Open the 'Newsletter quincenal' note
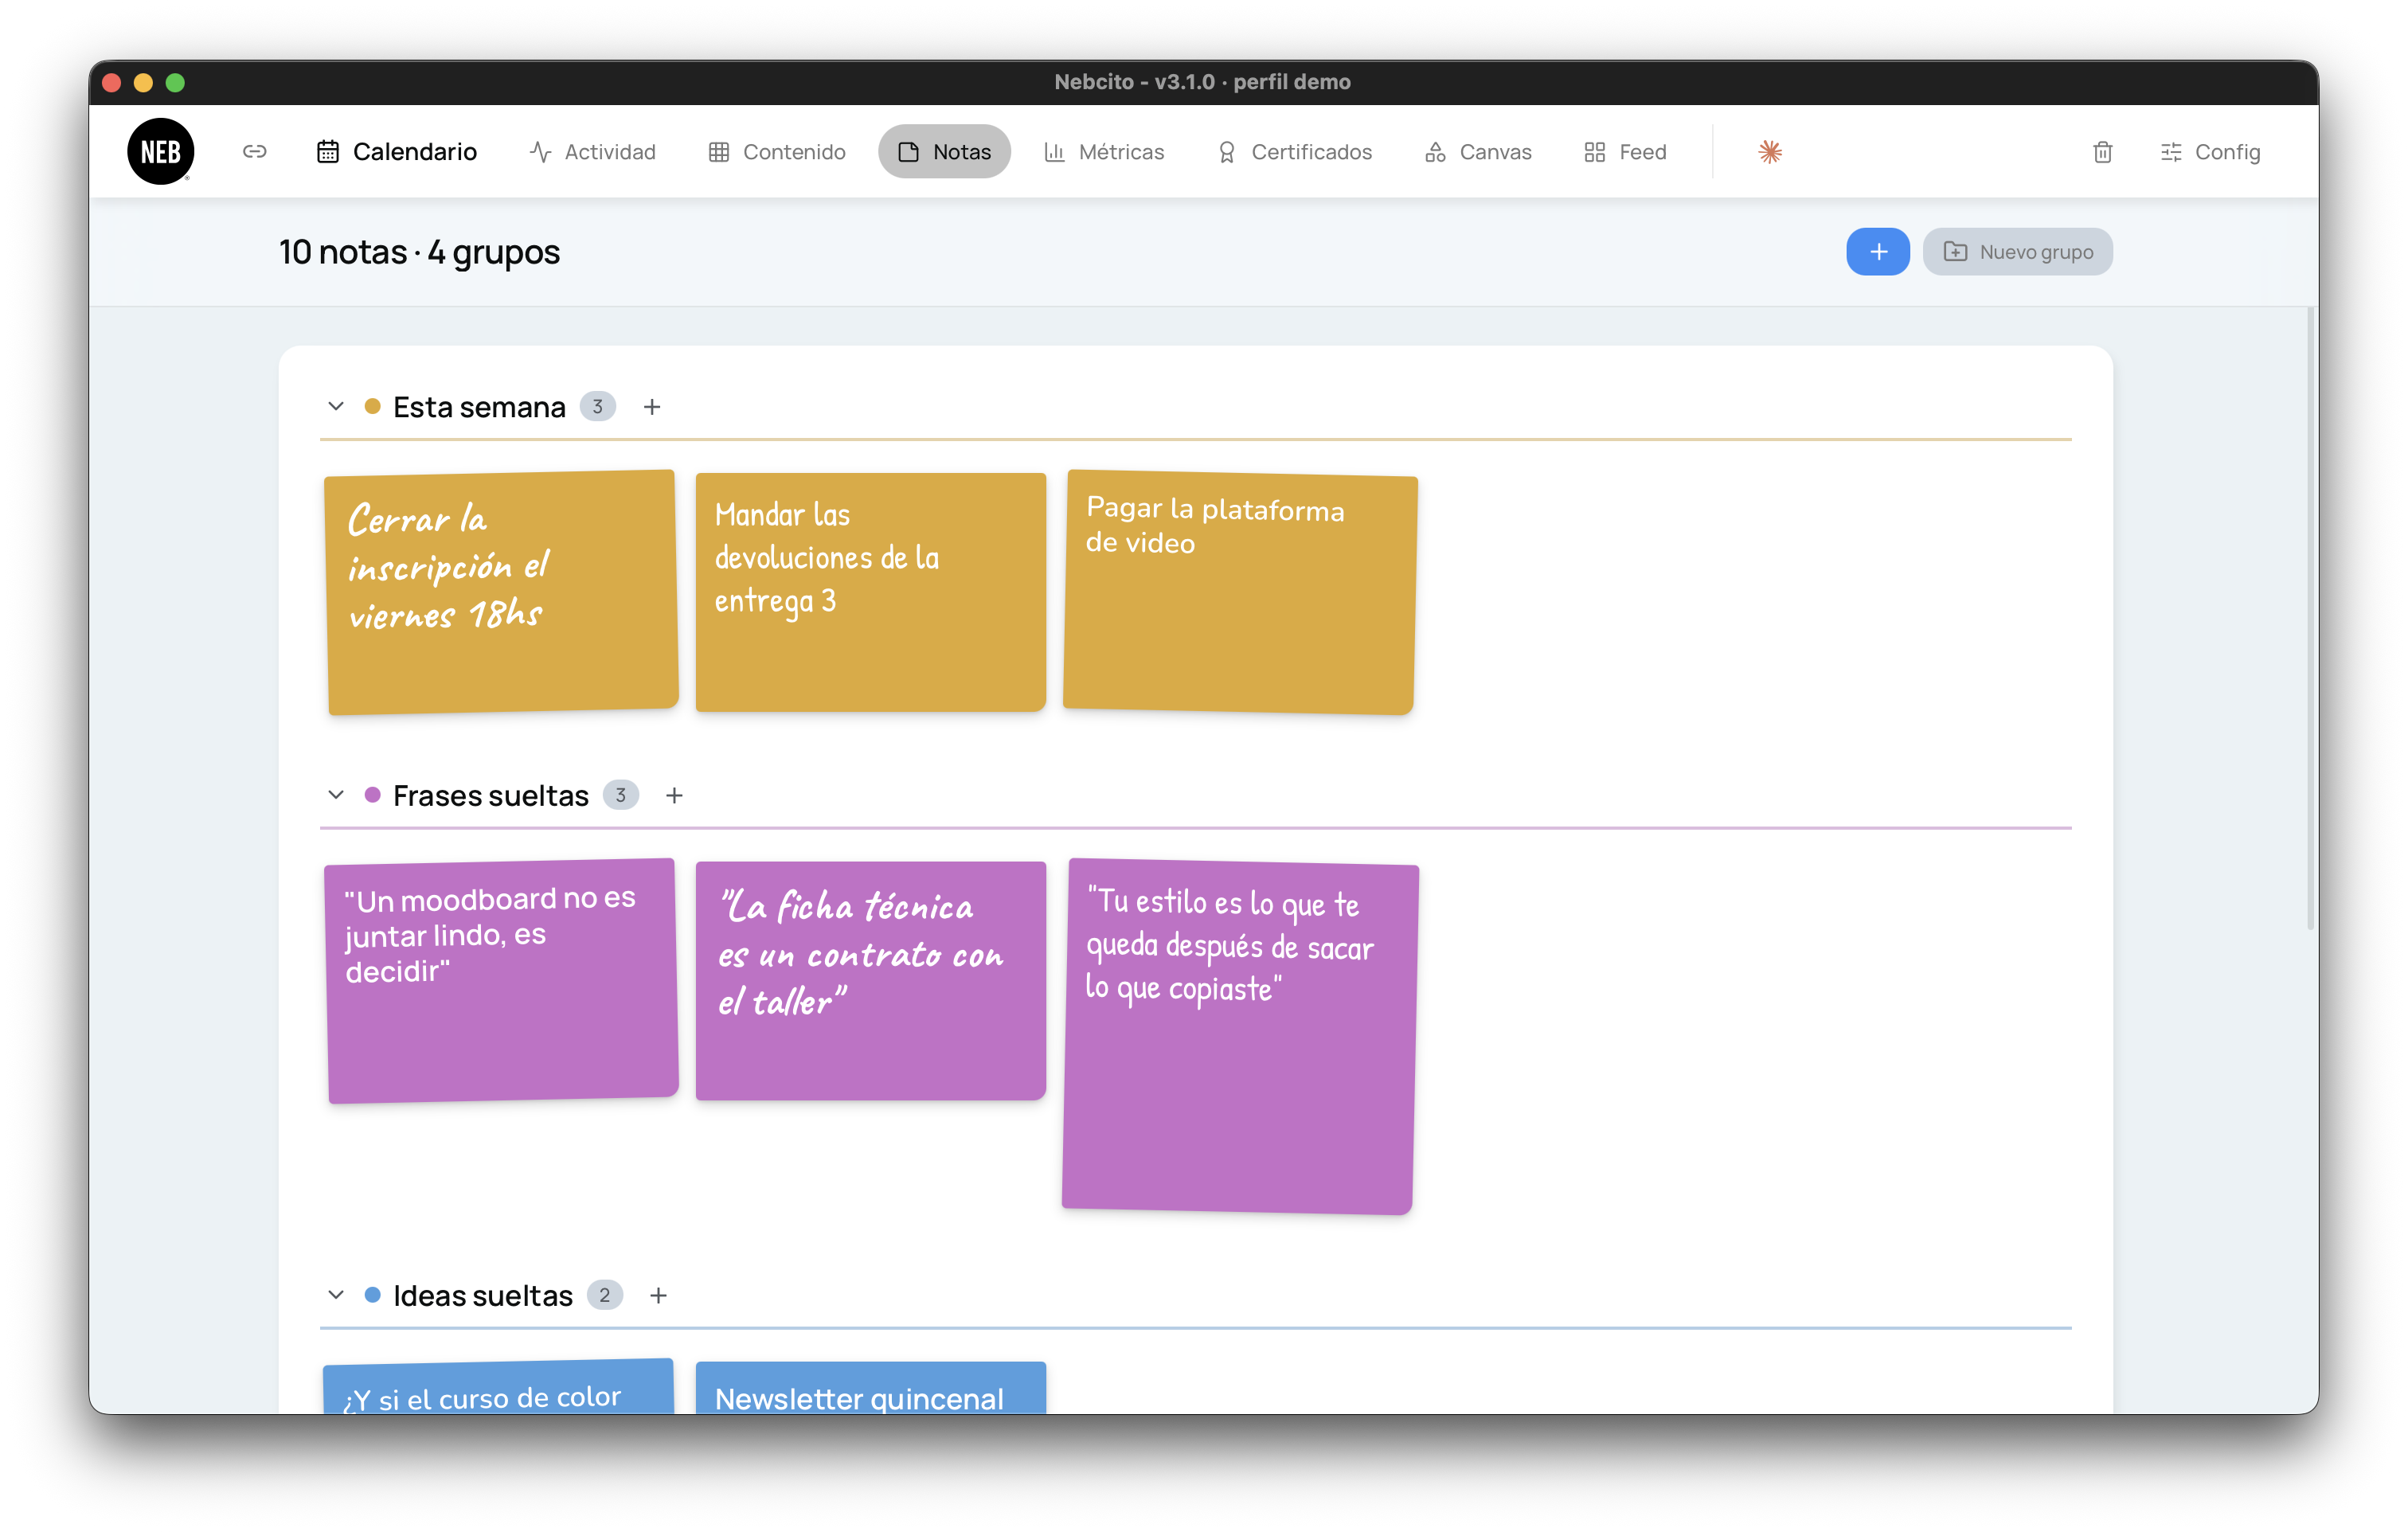 (870, 1388)
